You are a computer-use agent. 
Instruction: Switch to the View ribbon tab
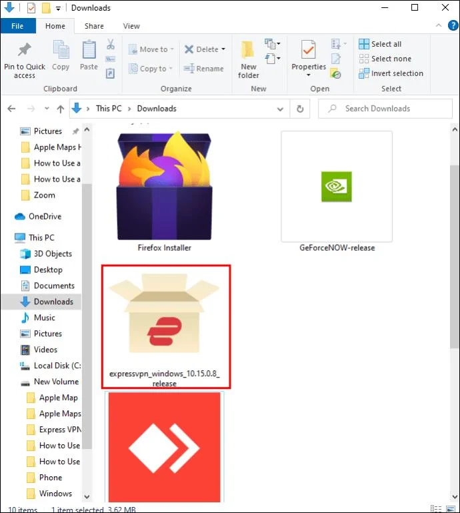click(x=131, y=26)
